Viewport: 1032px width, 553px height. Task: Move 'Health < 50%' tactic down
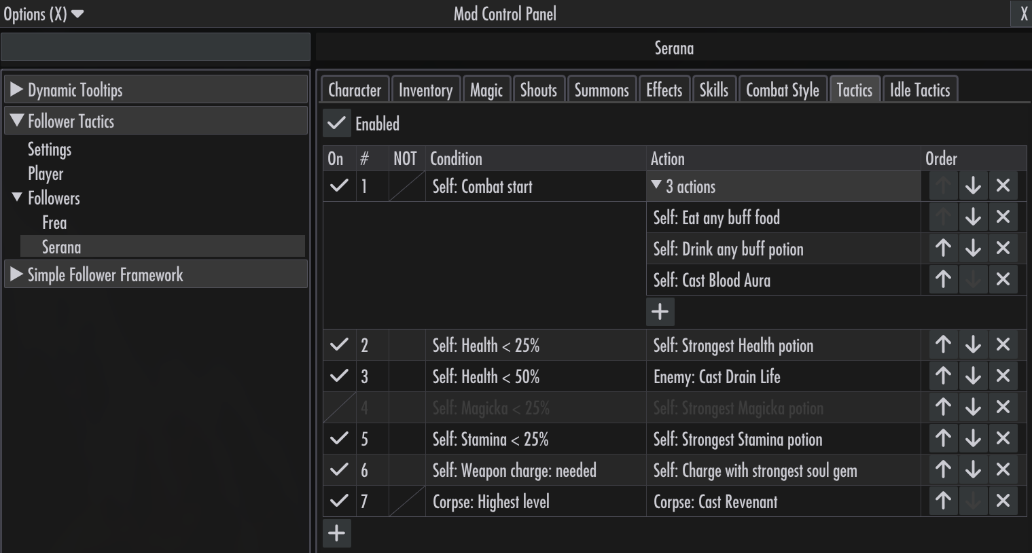(973, 376)
